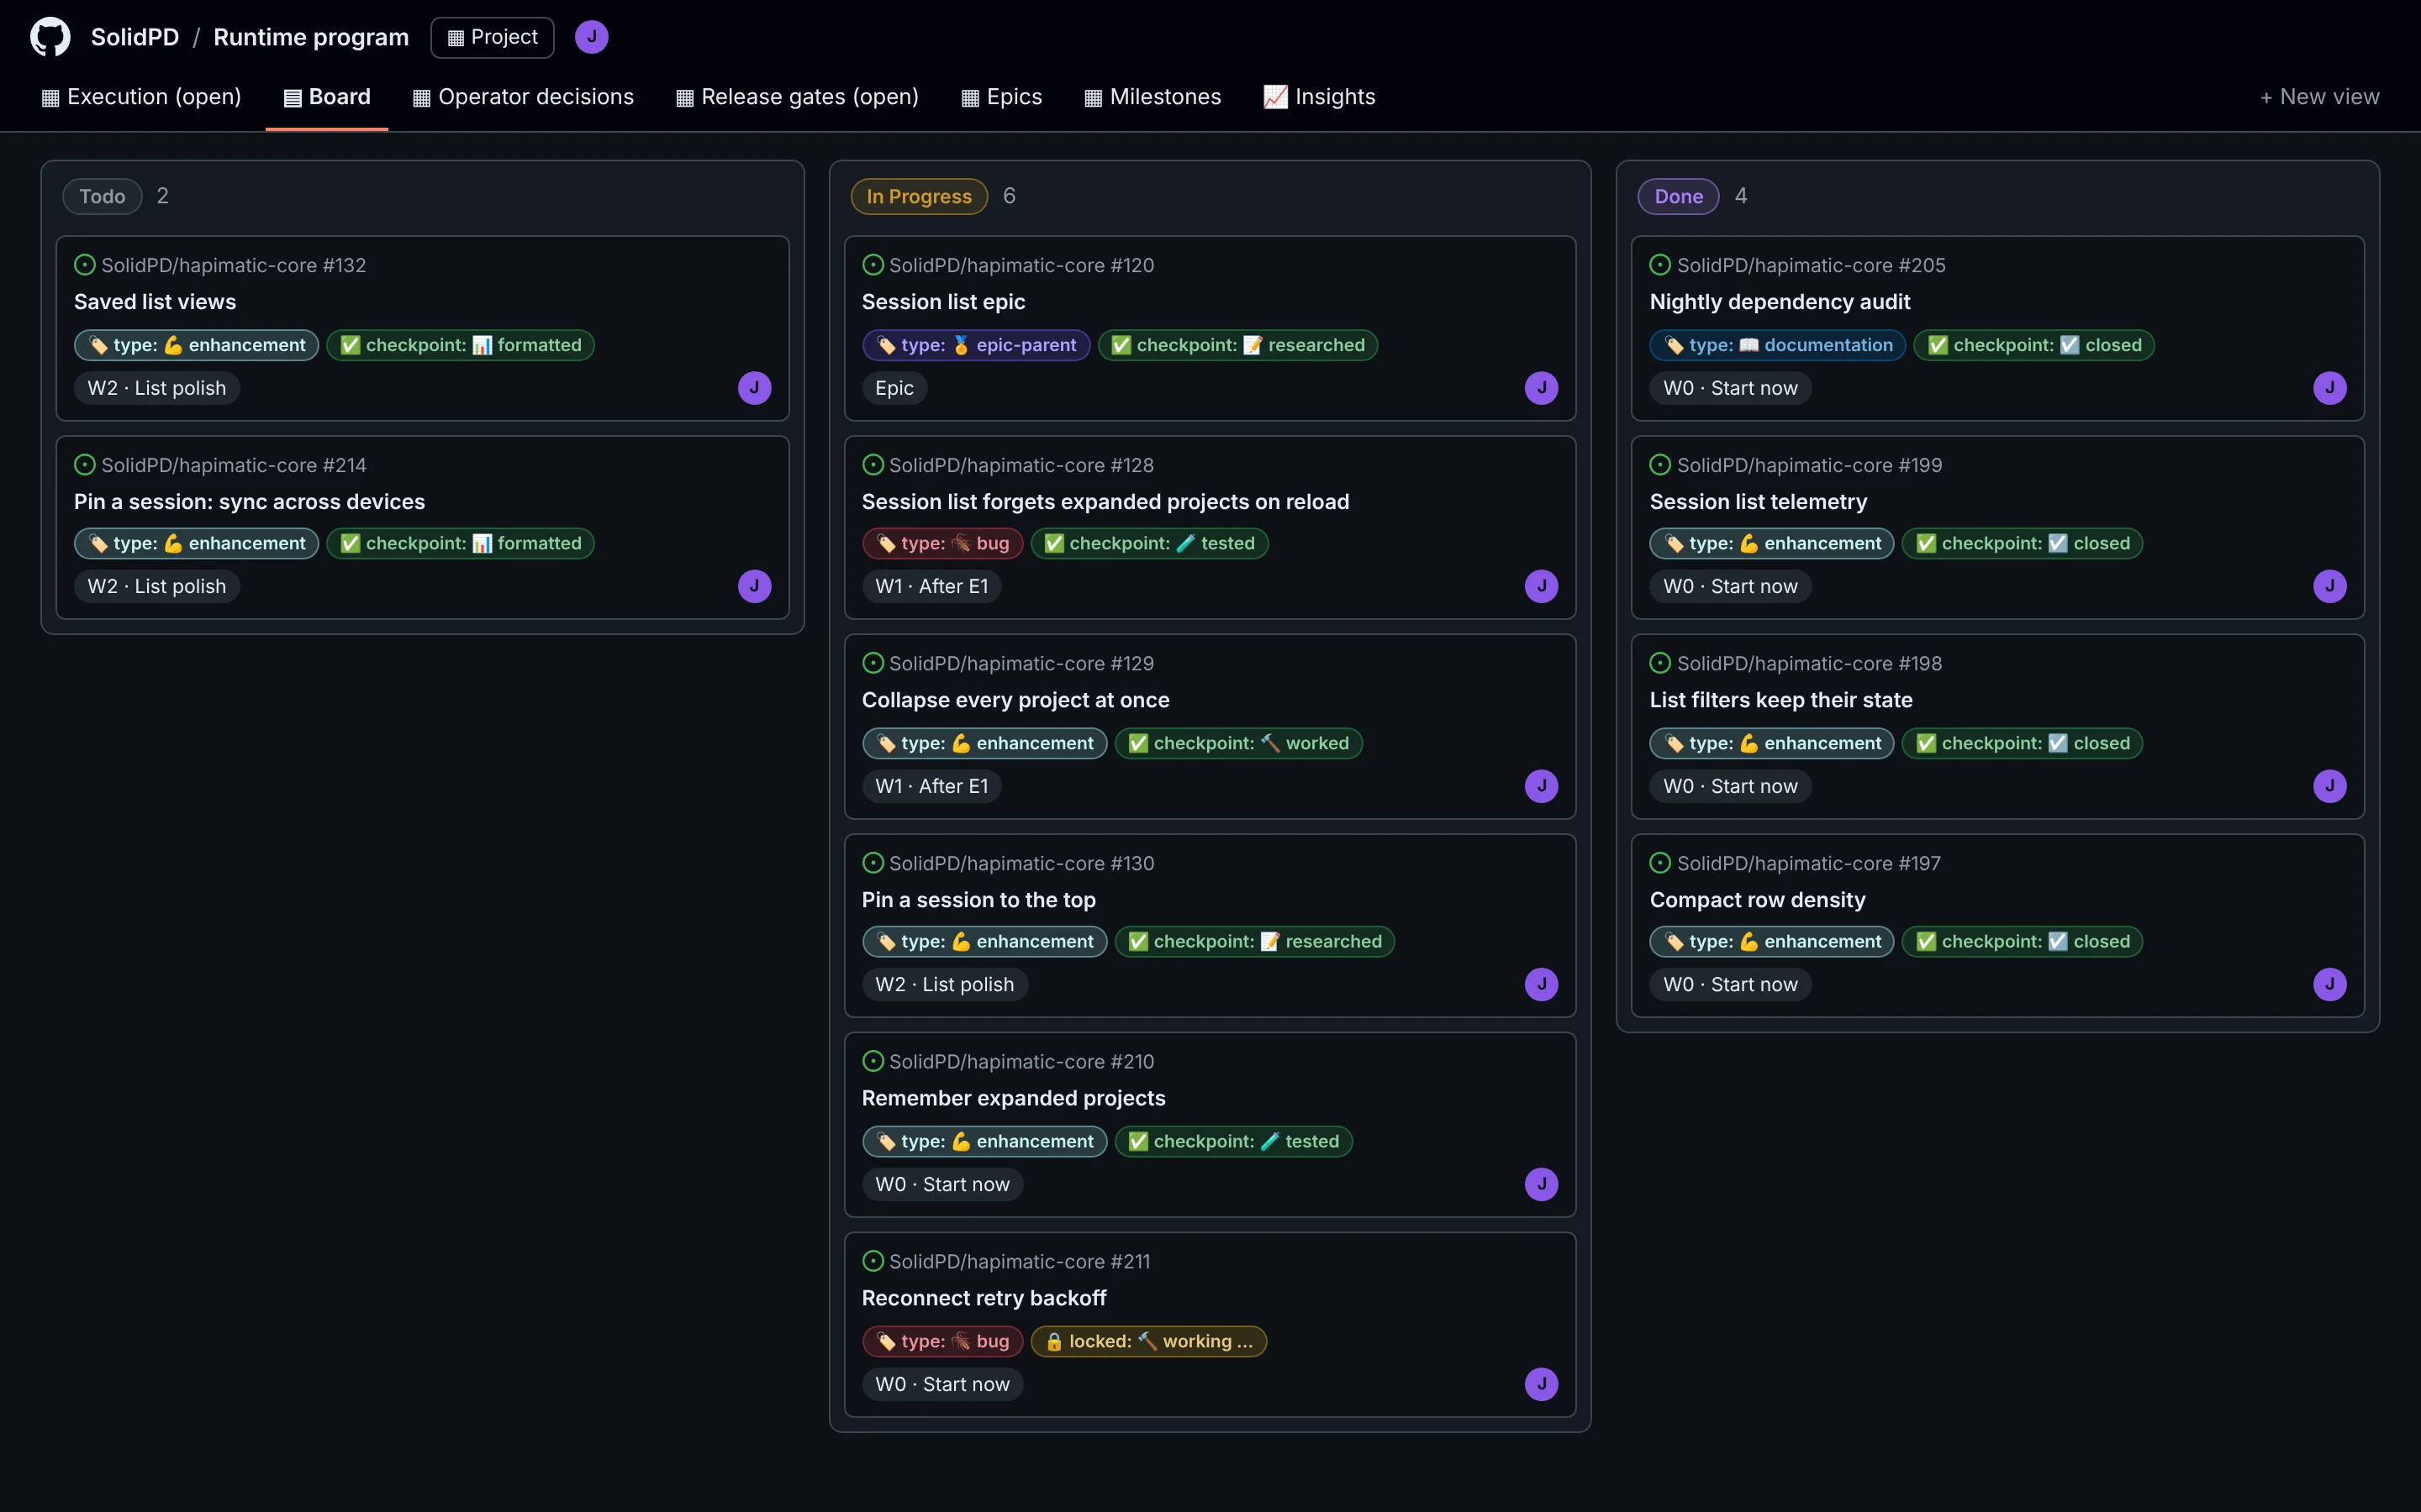The height and width of the screenshot is (1512, 2421).
Task: Click open-issue icon on card #120
Action: [873, 265]
